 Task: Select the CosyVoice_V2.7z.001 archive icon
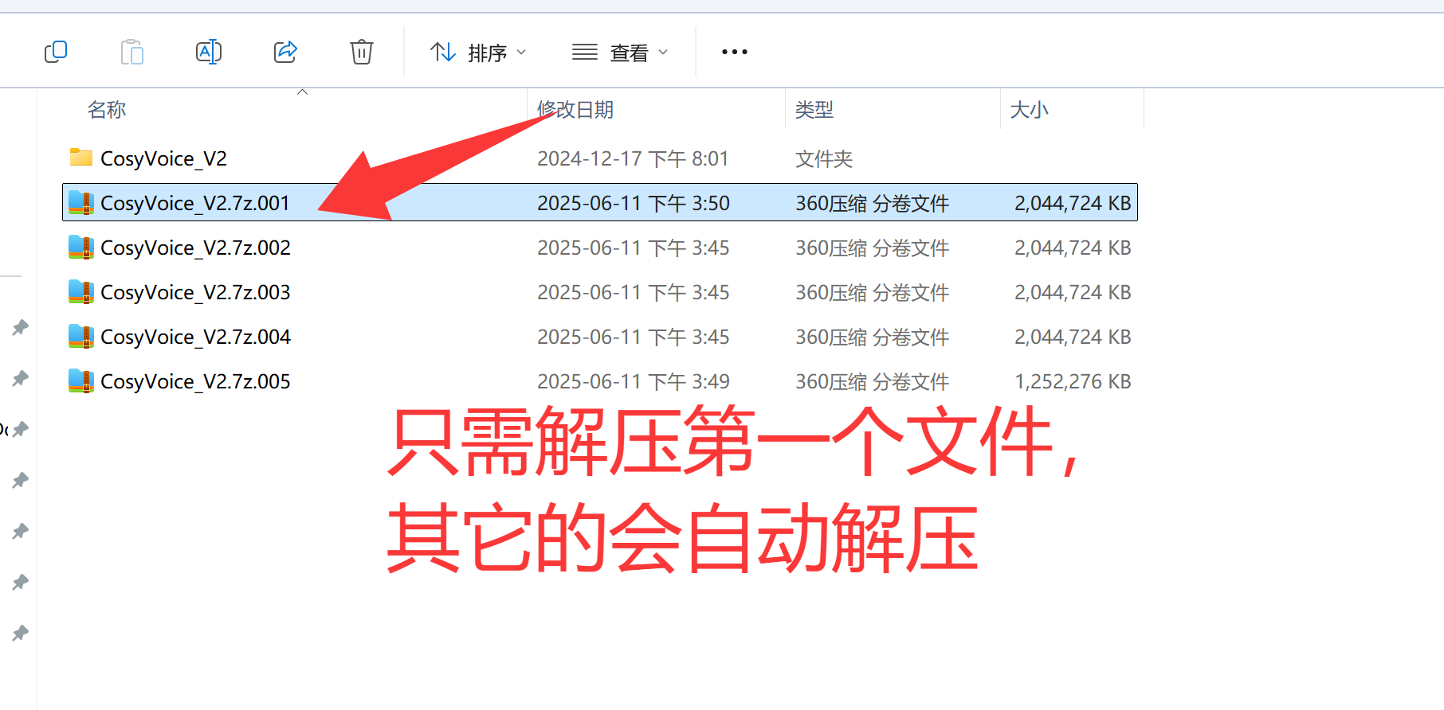tap(81, 203)
